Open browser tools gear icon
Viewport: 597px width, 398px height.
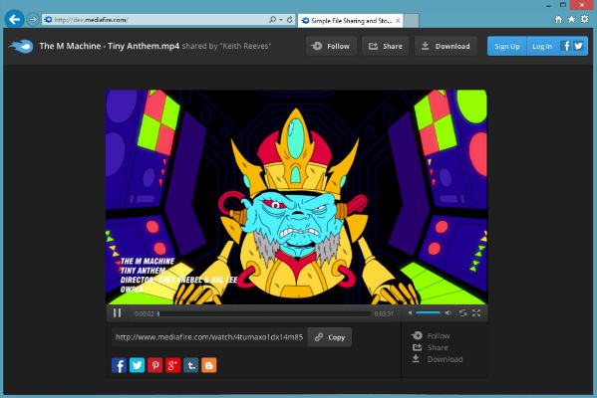click(585, 19)
